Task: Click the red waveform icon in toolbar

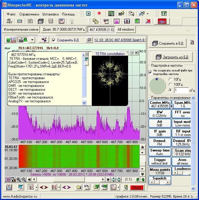Action: (x=162, y=21)
